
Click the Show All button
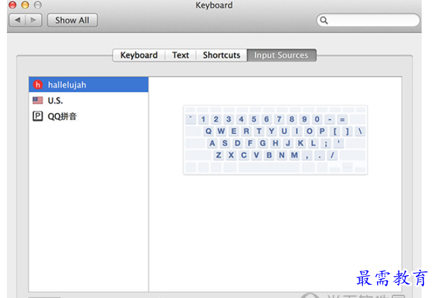pyautogui.click(x=73, y=20)
